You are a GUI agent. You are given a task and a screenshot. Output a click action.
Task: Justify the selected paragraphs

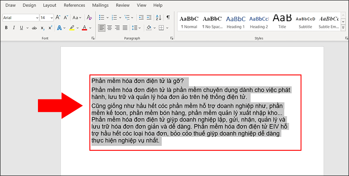pos(125,28)
